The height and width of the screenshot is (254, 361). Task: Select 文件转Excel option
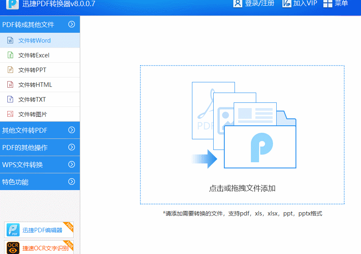pos(40,55)
